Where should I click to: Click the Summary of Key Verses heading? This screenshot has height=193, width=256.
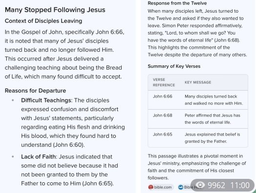tap(174, 66)
